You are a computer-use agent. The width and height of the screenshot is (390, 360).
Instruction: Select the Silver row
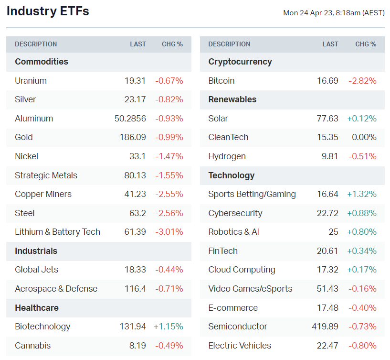point(25,99)
